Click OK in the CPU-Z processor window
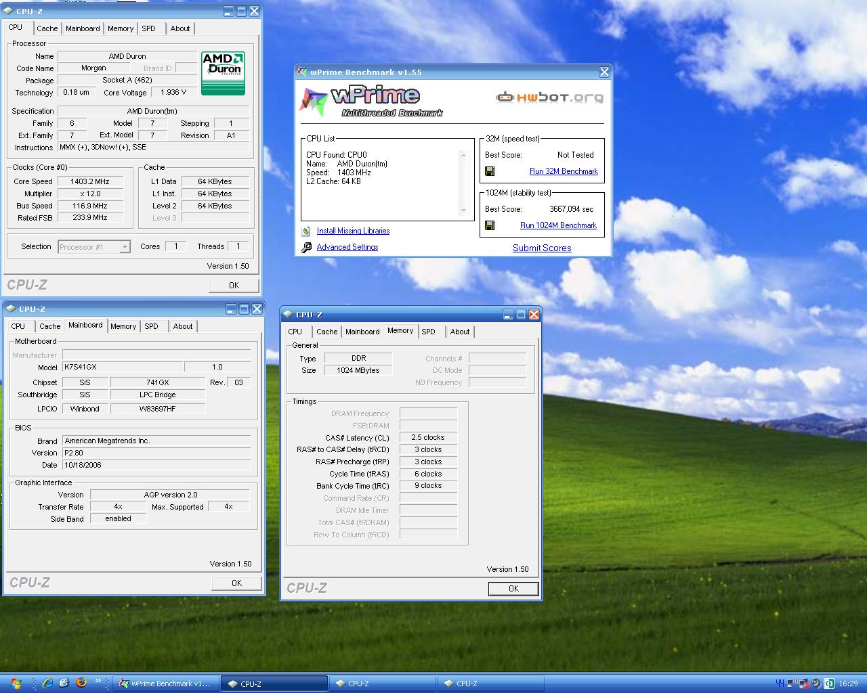The width and height of the screenshot is (867, 693). (x=234, y=286)
